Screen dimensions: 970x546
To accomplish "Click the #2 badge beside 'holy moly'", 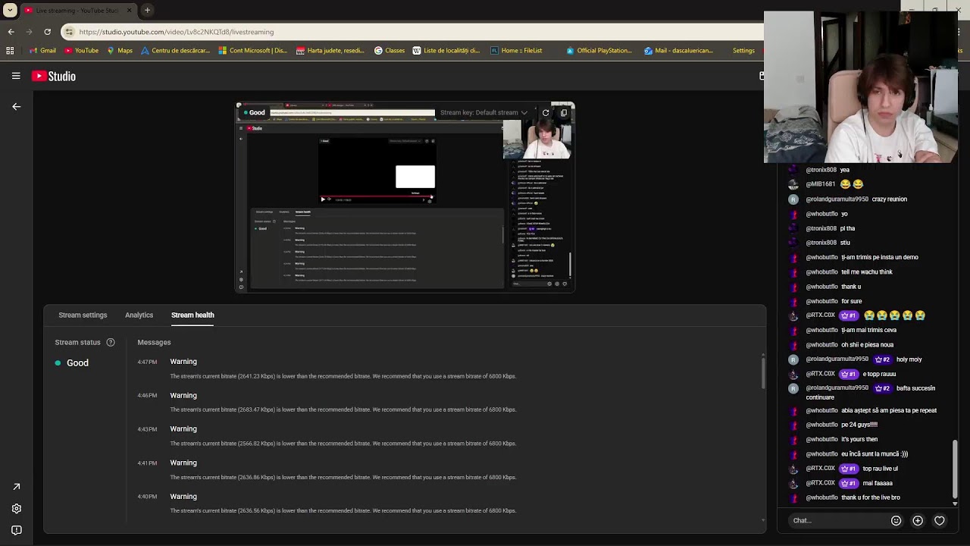I will pos(882,359).
